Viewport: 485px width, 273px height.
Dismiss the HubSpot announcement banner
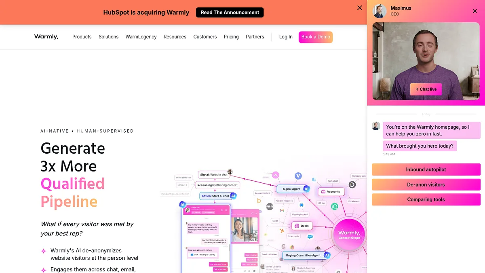360,8
